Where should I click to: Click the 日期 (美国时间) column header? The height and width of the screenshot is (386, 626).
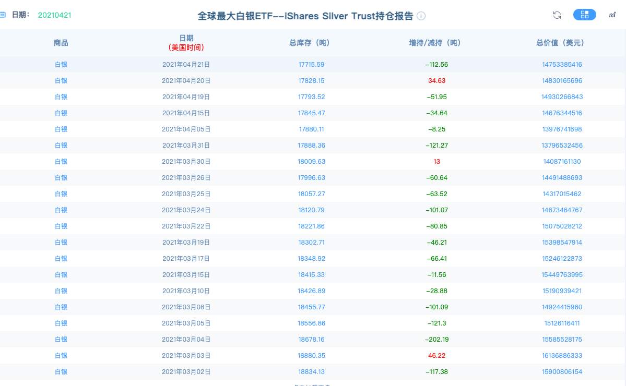click(186, 43)
